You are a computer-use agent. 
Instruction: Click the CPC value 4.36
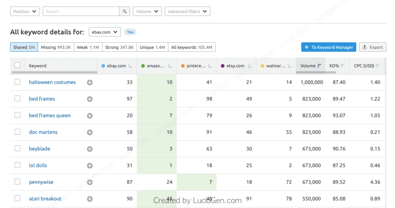(375, 182)
